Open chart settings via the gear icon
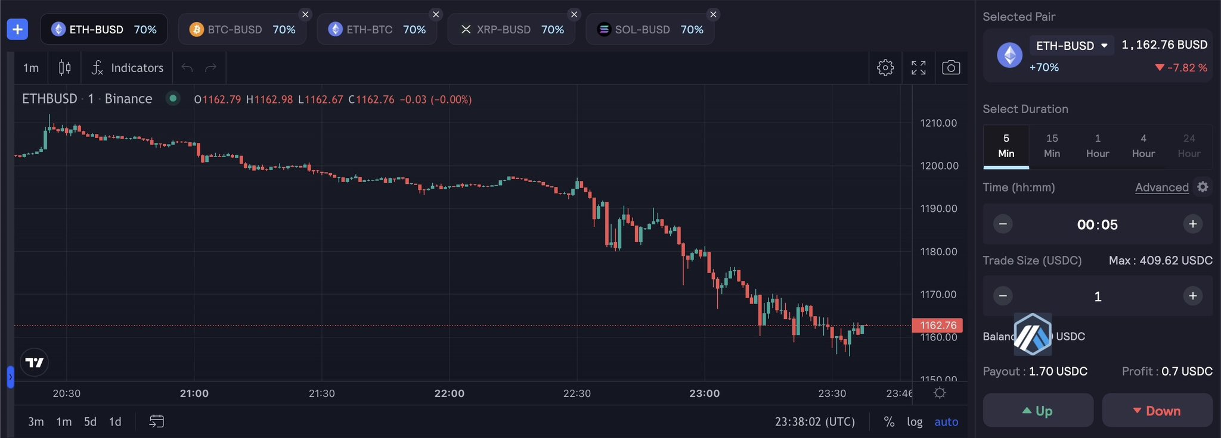1221x438 pixels. tap(885, 67)
